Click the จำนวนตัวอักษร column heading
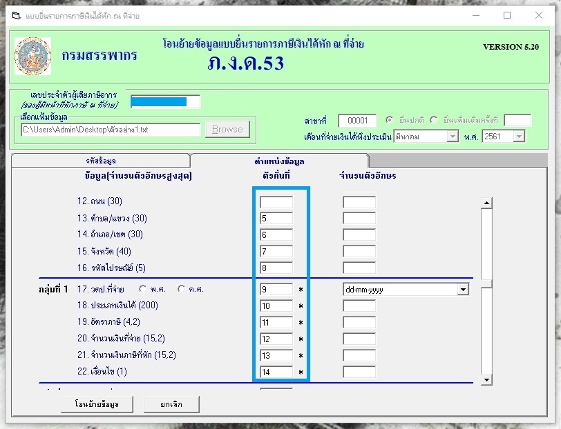 click(x=368, y=176)
